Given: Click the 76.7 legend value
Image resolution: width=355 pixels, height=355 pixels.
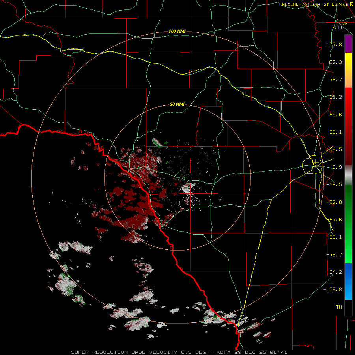Looking at the screenshot, I should pos(336,79).
